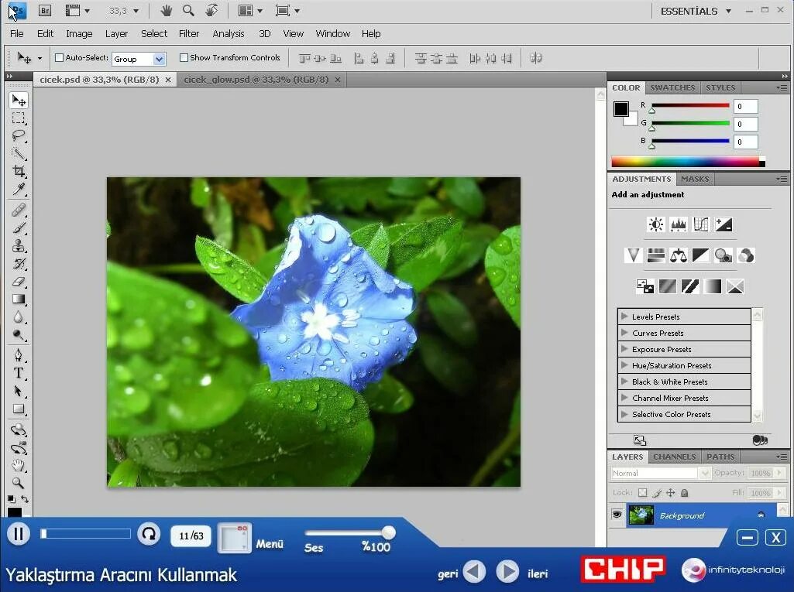Click the Ses volume slider knob
This screenshot has height=592, width=794.
coord(388,532)
